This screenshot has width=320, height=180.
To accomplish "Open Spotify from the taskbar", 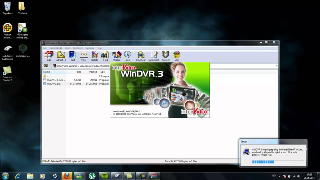I will (x=104, y=176).
